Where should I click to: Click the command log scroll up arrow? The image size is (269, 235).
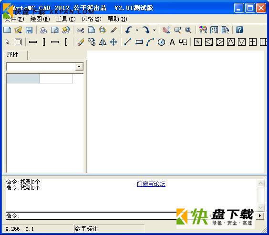[x=260, y=184]
